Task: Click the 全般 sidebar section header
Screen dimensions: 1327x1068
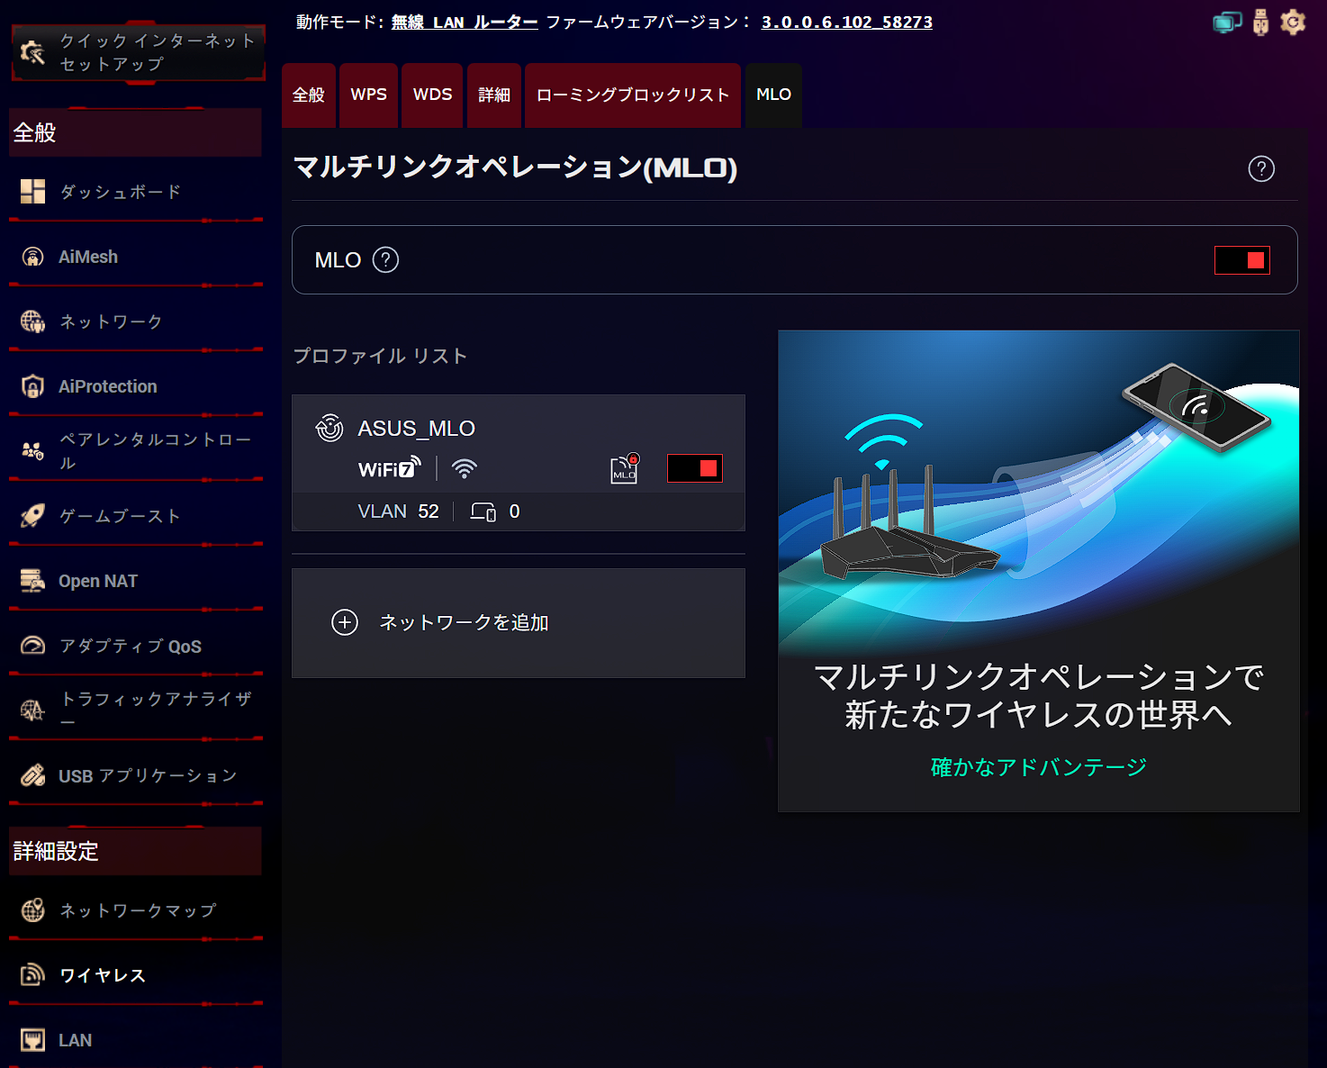Action: (135, 132)
